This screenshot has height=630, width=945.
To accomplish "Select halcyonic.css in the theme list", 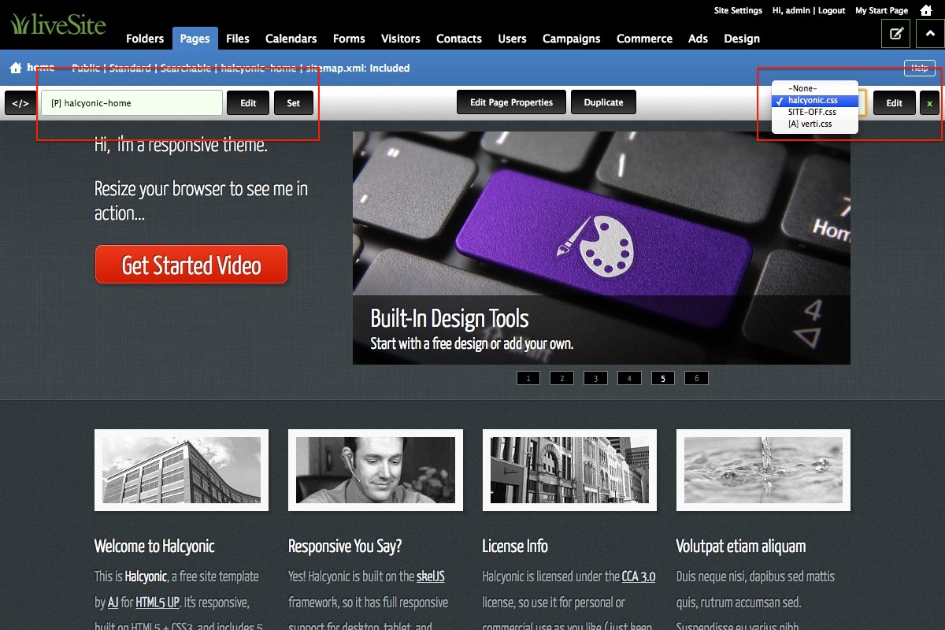I will click(814, 101).
